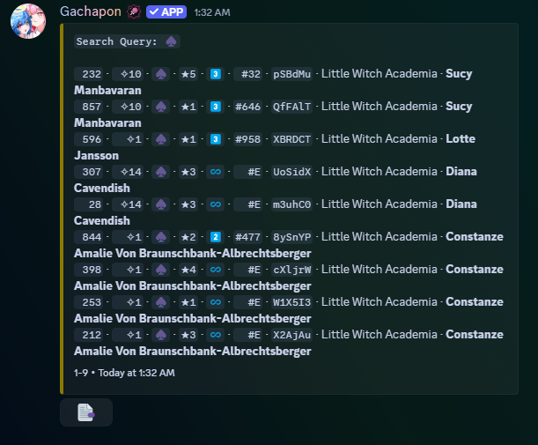Click the card code XBRDCT
This screenshot has height=445, width=538.
[291, 139]
